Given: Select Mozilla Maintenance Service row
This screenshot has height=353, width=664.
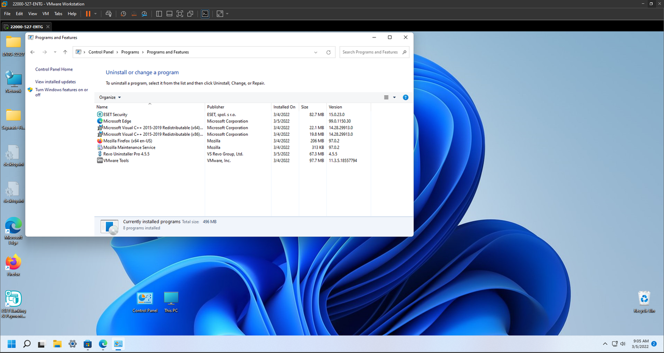Looking at the screenshot, I should tap(233, 147).
